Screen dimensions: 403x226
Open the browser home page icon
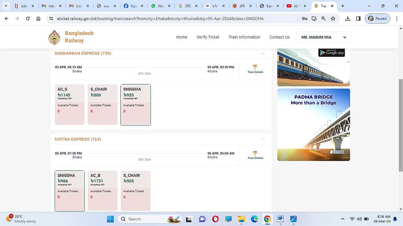[x=38, y=18]
